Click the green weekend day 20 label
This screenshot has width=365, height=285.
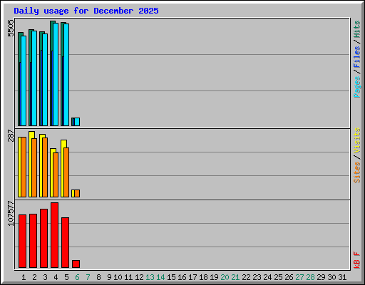click(x=225, y=277)
